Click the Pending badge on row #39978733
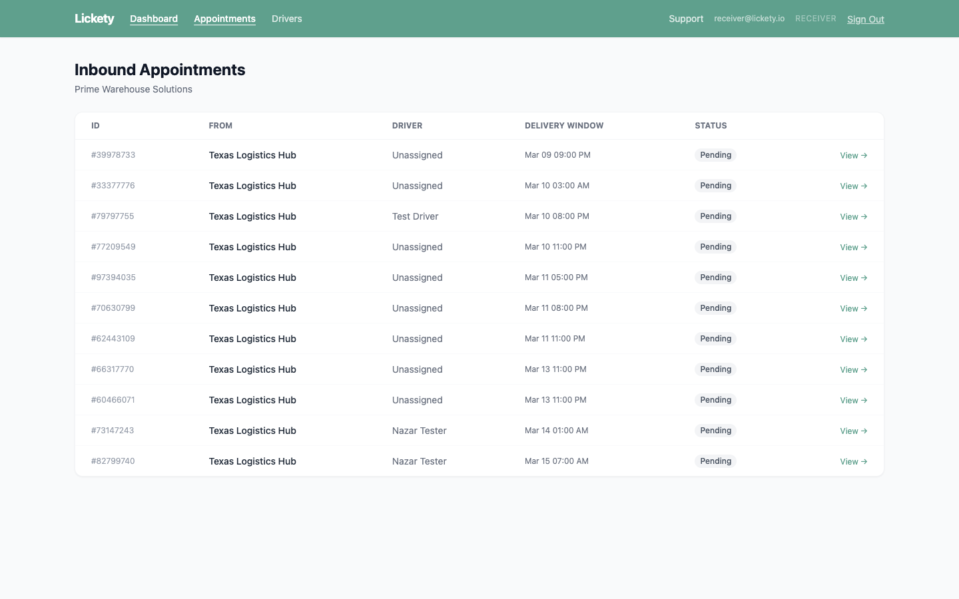Screen dimensions: 959x599 coord(715,155)
